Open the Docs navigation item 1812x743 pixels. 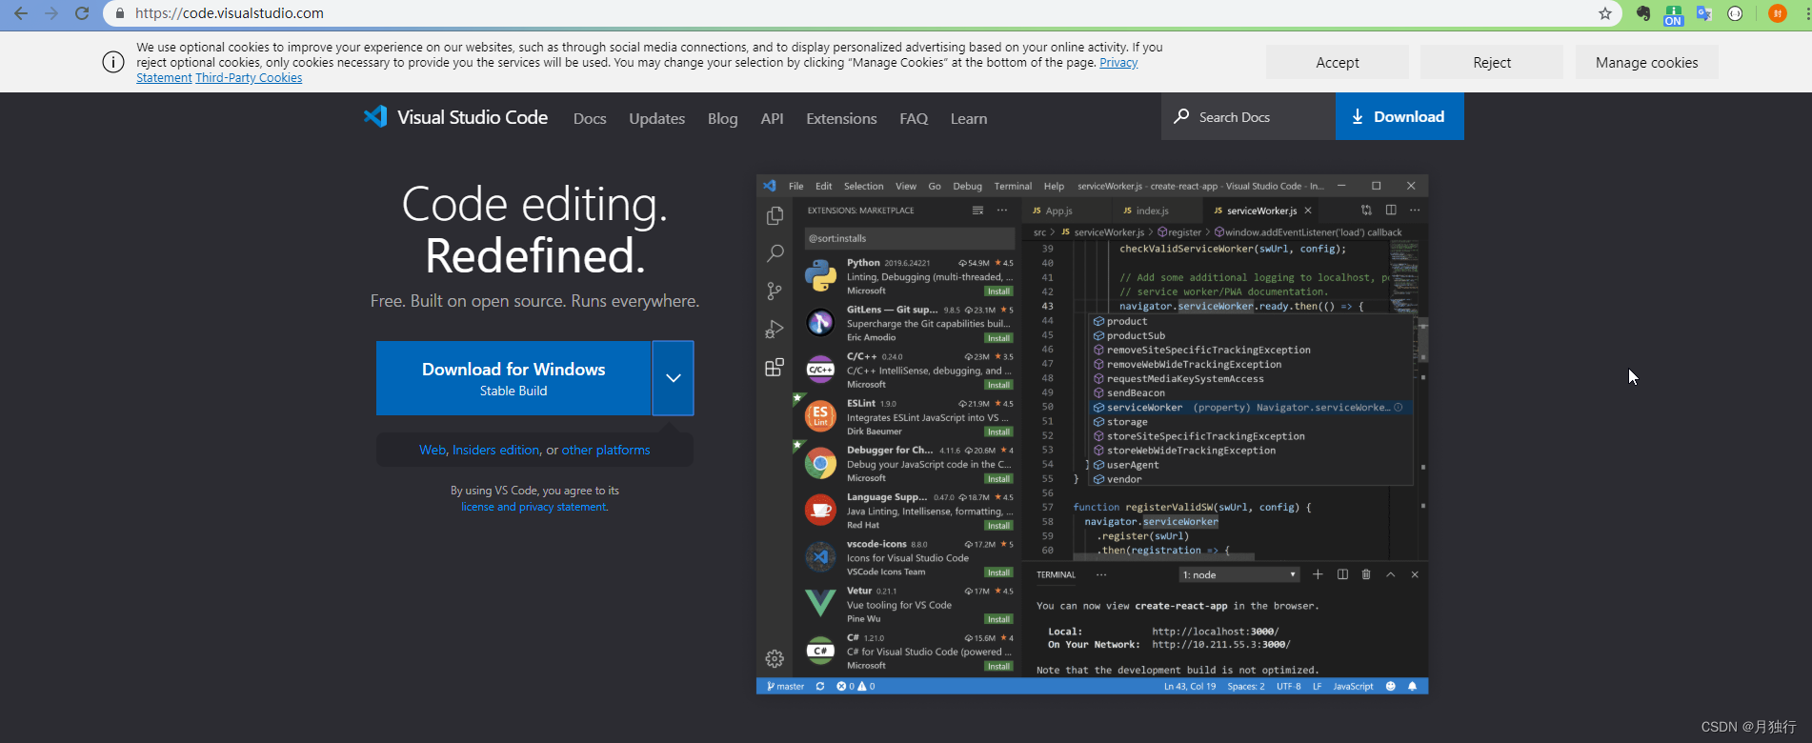pos(590,118)
